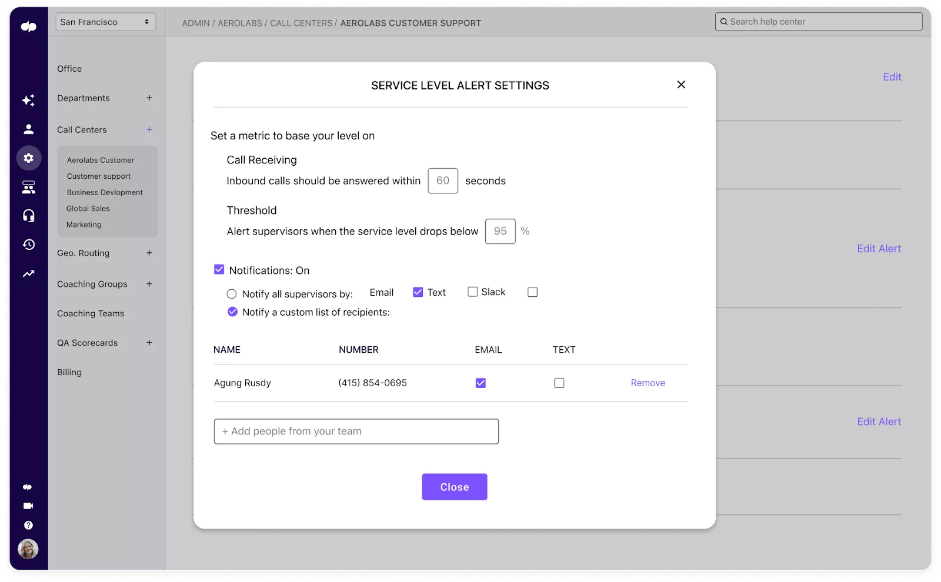Open Help via question mark icon
This screenshot has width=941, height=582.
coord(28,525)
